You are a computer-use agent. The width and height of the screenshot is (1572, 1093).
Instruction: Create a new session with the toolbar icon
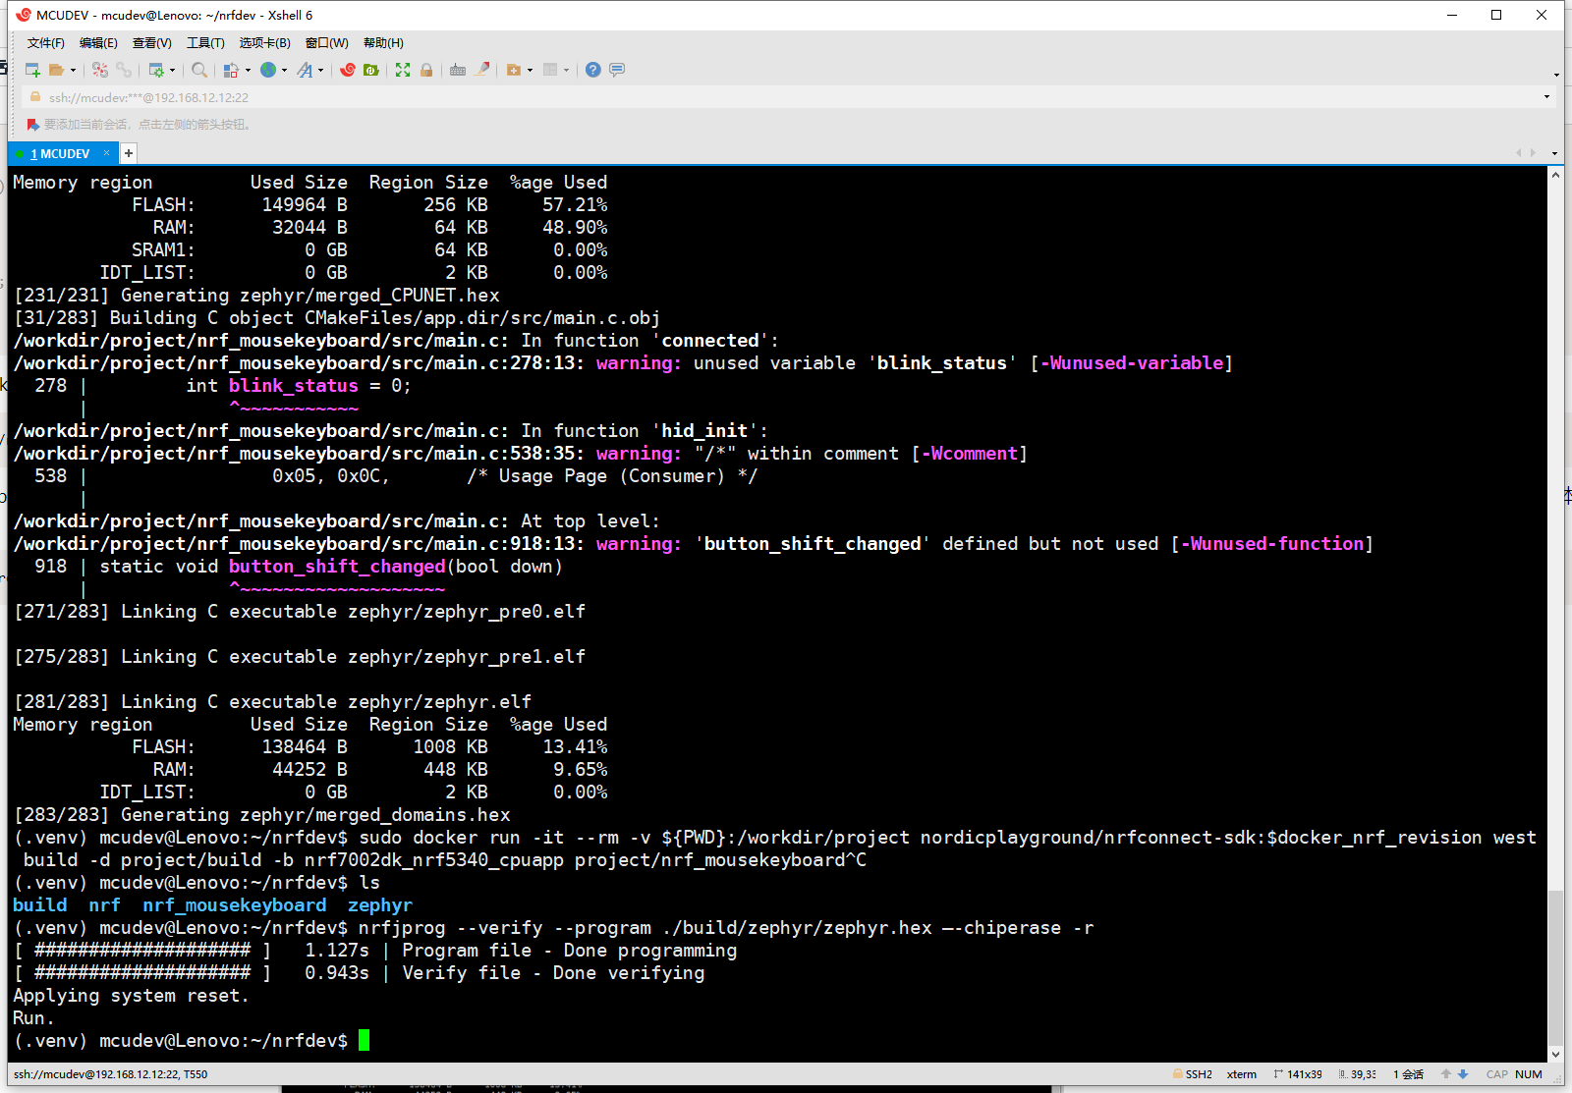pyautogui.click(x=32, y=70)
